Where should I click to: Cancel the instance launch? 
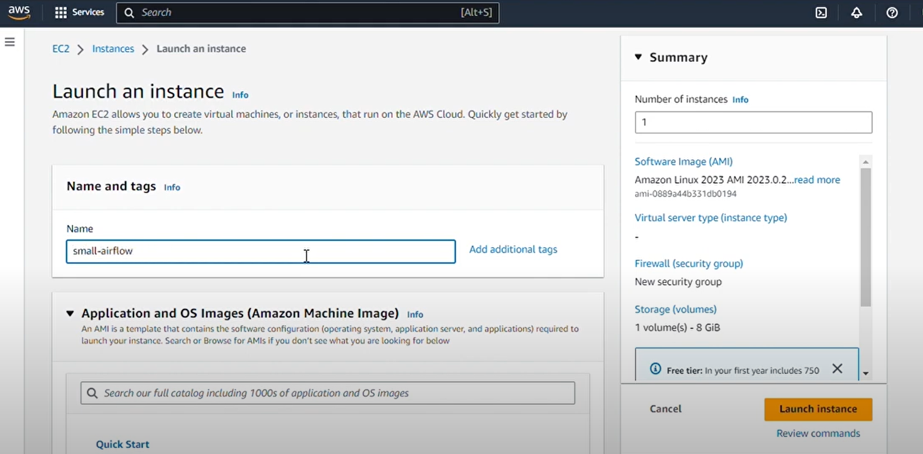(665, 409)
